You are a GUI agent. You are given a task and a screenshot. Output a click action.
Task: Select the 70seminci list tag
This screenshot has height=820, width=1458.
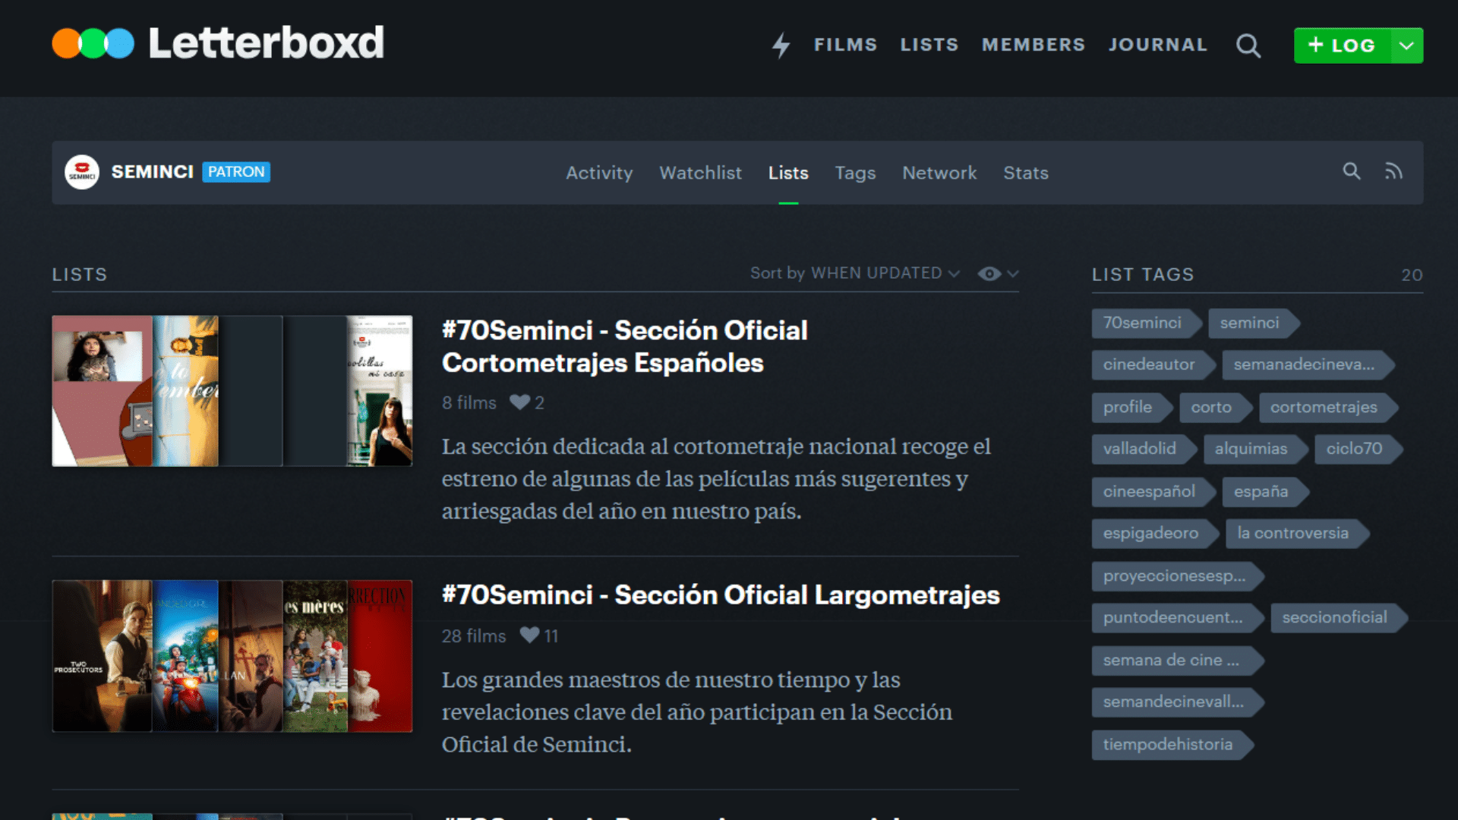pyautogui.click(x=1142, y=323)
